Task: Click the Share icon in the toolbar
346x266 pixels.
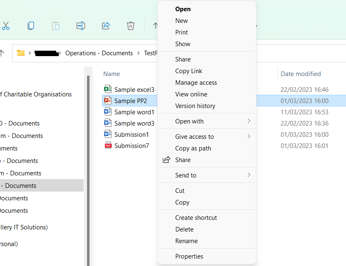Action: [105, 26]
